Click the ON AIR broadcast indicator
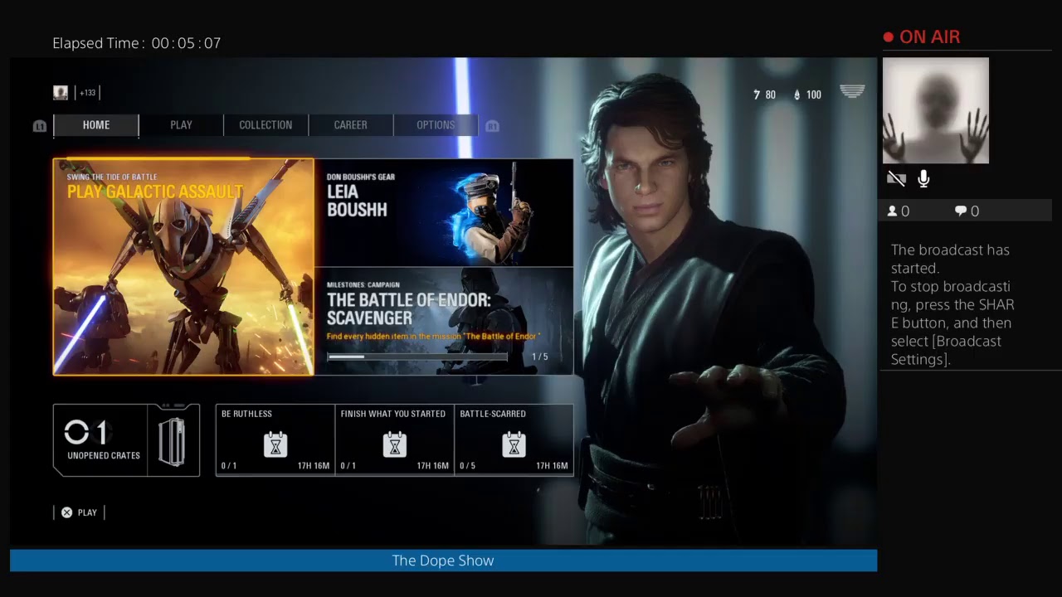The width and height of the screenshot is (1062, 597). click(922, 37)
